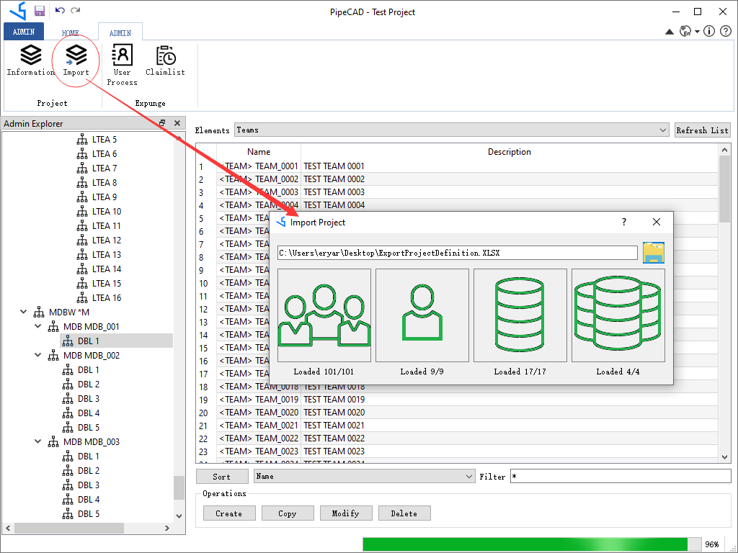738x553 pixels.
Task: Open the blue ADMIN application menu
Action: click(x=22, y=31)
